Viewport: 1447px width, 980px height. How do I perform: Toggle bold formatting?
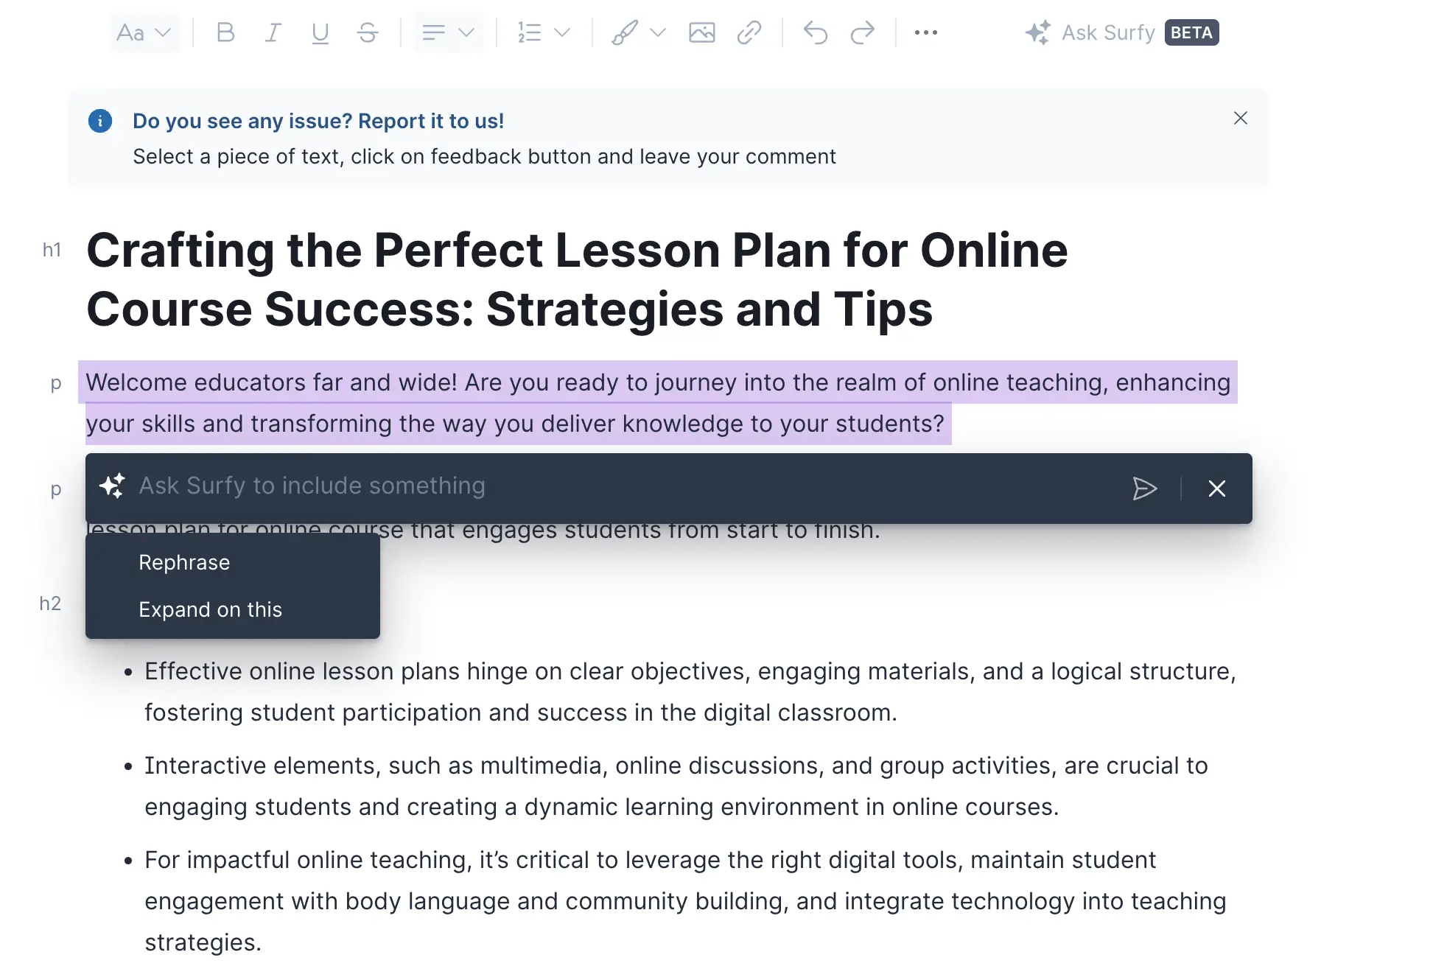tap(225, 32)
